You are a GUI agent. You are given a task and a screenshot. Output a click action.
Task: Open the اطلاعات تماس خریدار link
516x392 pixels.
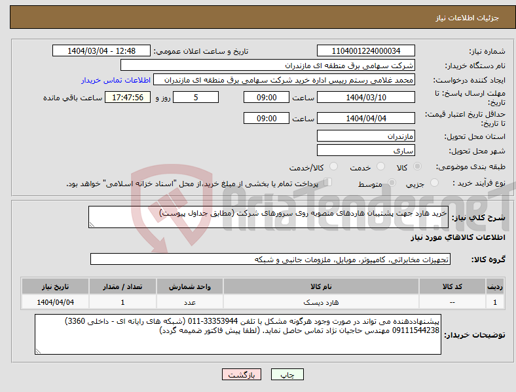(x=116, y=80)
